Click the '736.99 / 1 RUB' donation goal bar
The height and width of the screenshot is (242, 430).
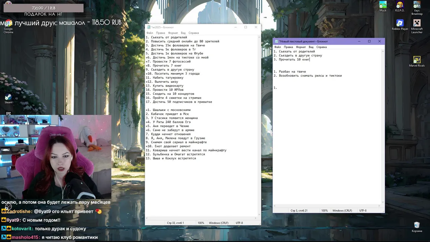click(x=43, y=8)
